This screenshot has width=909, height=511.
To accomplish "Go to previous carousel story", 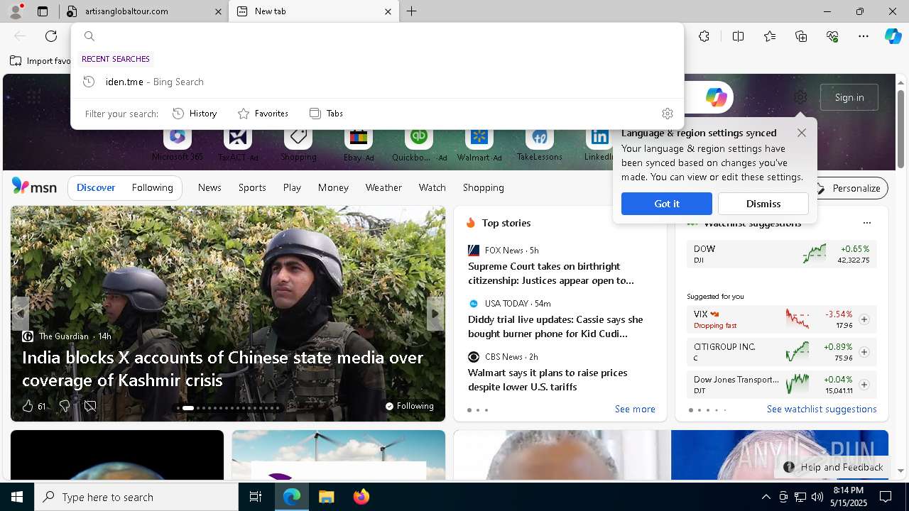I will click(21, 314).
